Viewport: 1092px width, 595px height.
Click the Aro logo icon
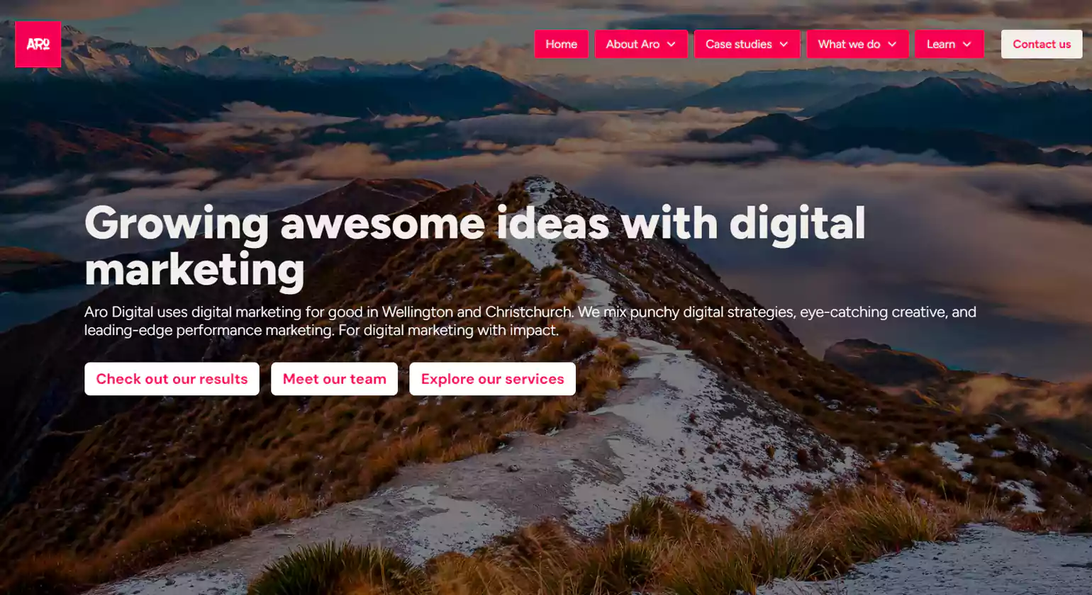(x=38, y=44)
